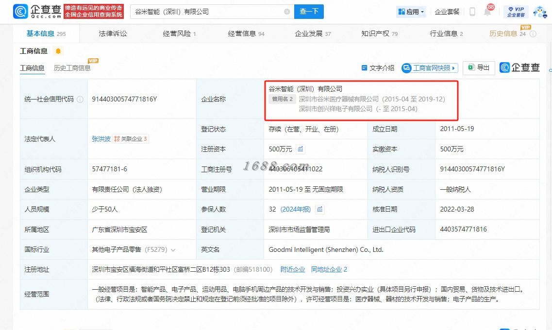552x330 pixels.
Task: Switch to the 经营风险 1 tab
Action: click(179, 34)
